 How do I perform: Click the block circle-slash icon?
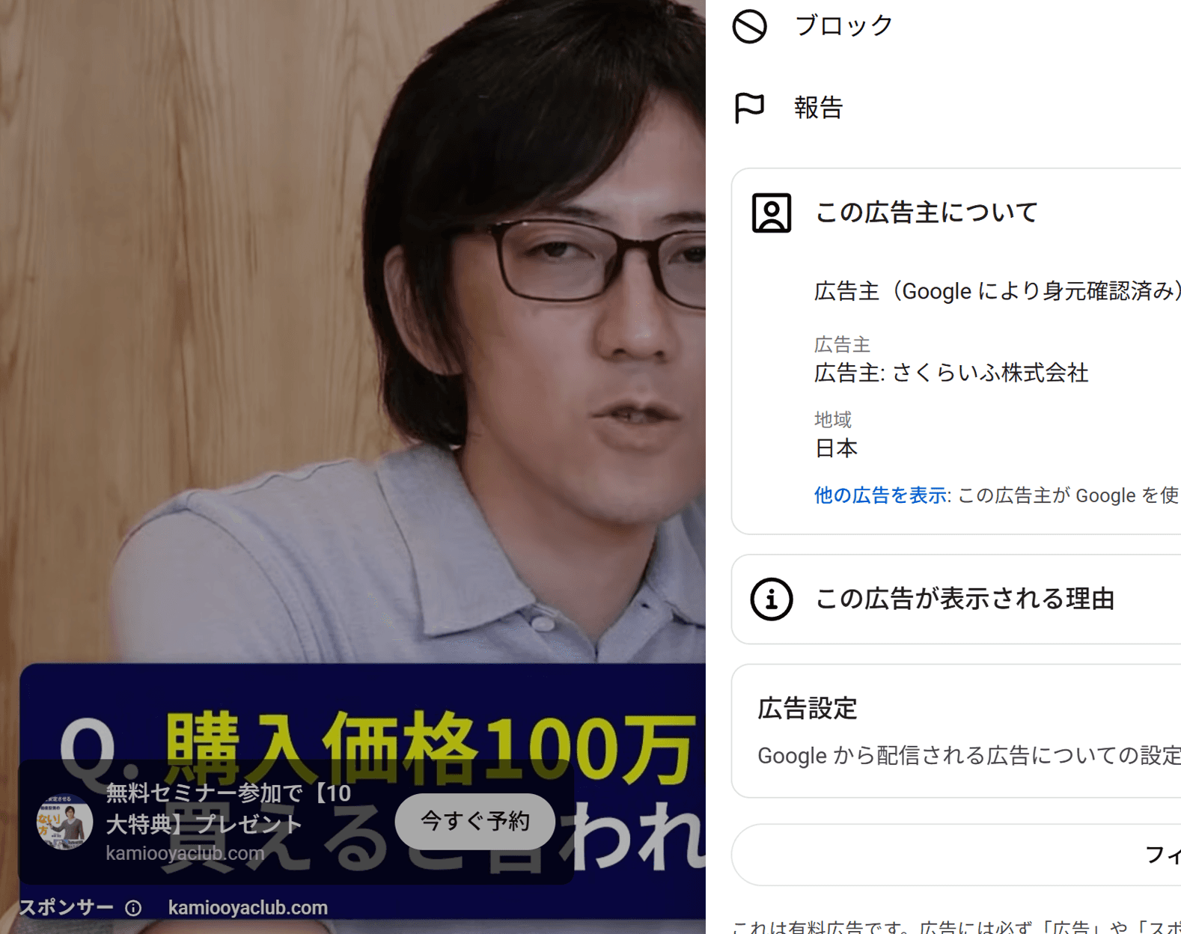tap(749, 26)
